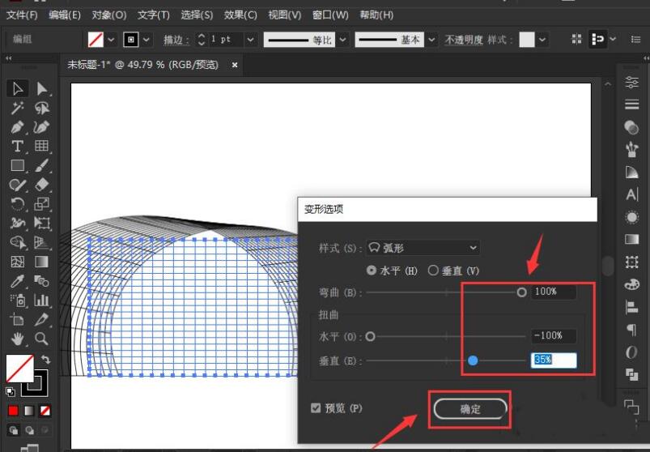Expand the 等比 stroke profile dropdown
Viewport: 650px width, 452px height.
click(x=342, y=39)
